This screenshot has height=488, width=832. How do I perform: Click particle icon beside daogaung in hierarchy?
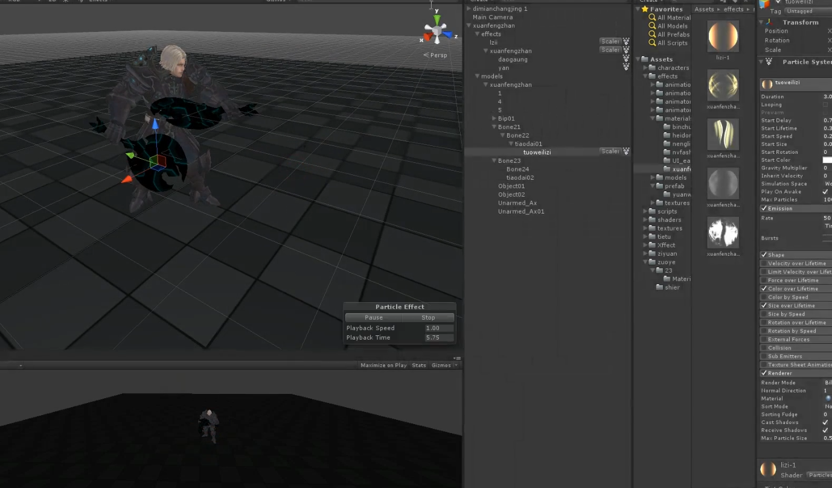626,59
